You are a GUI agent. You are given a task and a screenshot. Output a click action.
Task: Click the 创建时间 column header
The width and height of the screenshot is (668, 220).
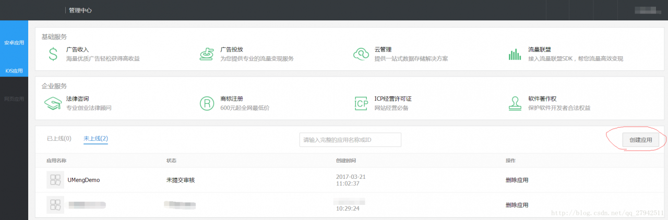[346, 160]
